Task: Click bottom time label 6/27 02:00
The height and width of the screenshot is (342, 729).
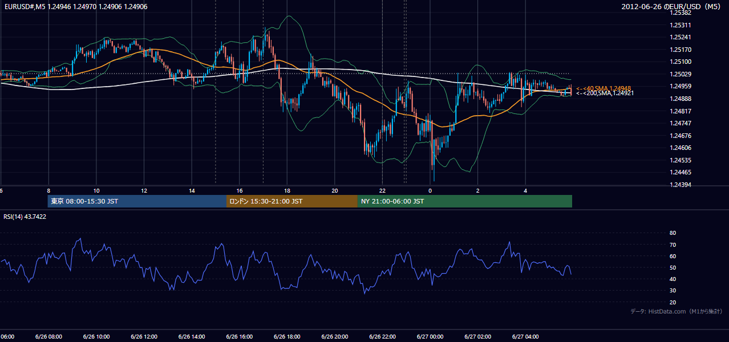Action: [477, 337]
